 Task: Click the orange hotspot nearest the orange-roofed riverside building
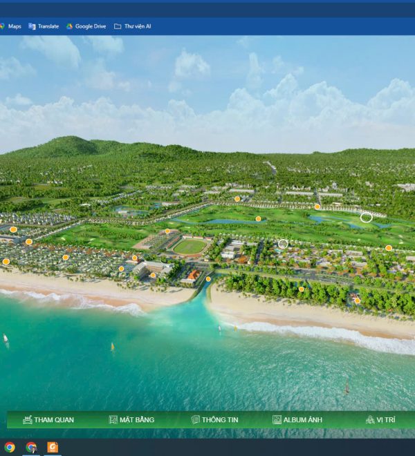(208, 279)
